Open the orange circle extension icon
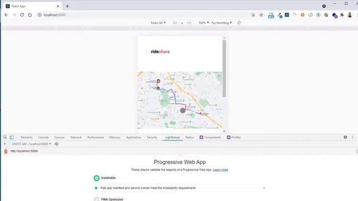 303,15
